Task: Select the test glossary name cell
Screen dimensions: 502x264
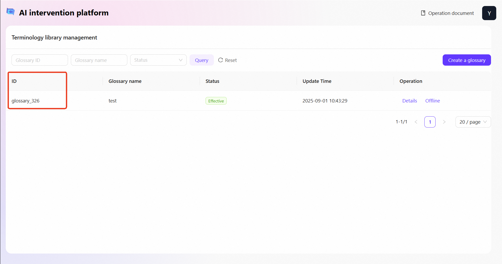Action: point(113,101)
